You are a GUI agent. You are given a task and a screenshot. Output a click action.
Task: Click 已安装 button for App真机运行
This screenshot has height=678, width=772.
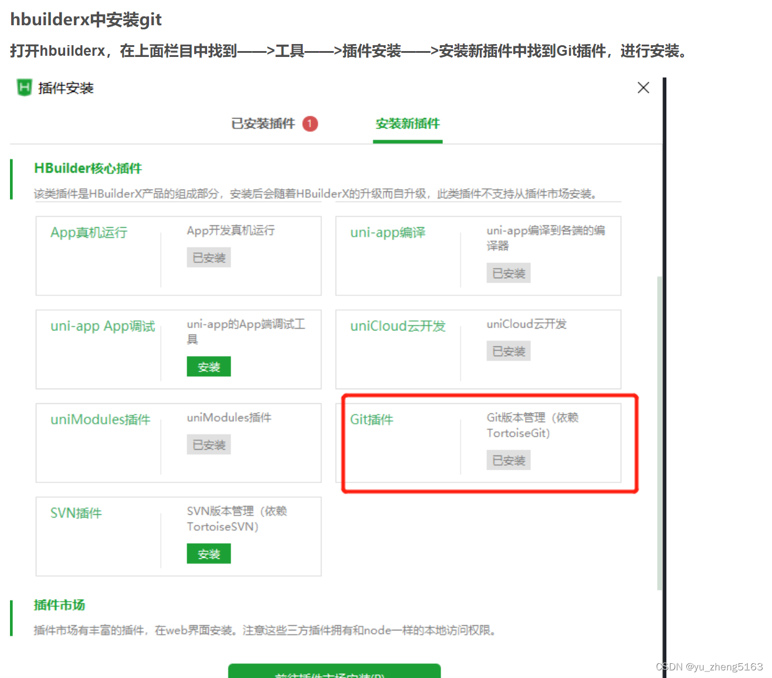pos(209,258)
